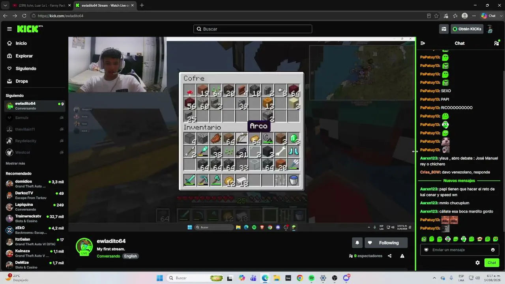
Task: Open the user profile avatar menu
Action: point(490,29)
